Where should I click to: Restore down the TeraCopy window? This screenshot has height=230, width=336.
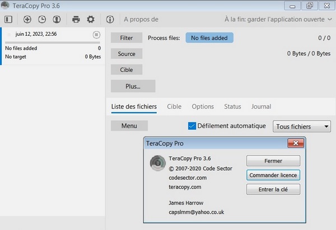[310, 6]
